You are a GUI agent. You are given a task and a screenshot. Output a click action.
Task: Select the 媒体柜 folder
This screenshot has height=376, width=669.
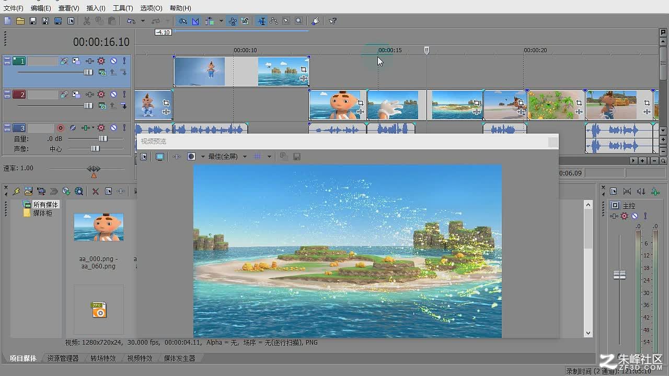coord(42,213)
